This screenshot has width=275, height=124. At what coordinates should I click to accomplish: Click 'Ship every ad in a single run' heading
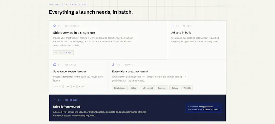coord(74,33)
